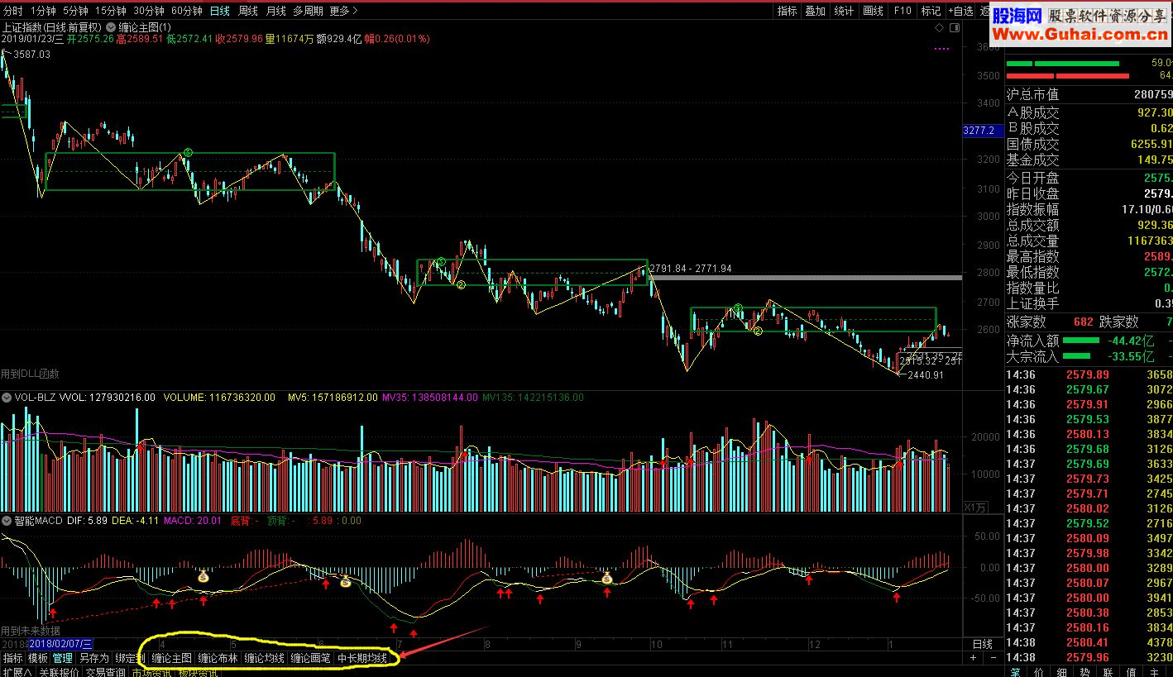Select the 5分钟 period

[75, 11]
